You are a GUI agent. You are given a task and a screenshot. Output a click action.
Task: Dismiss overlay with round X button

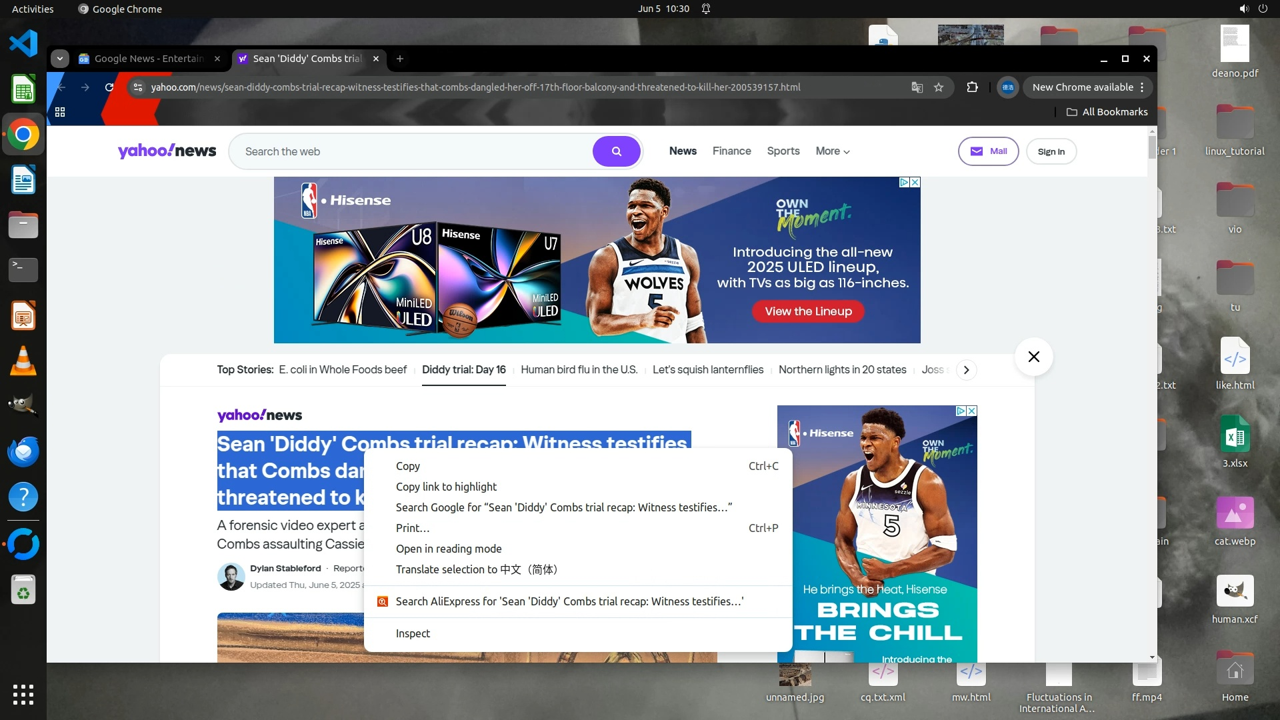click(1033, 357)
